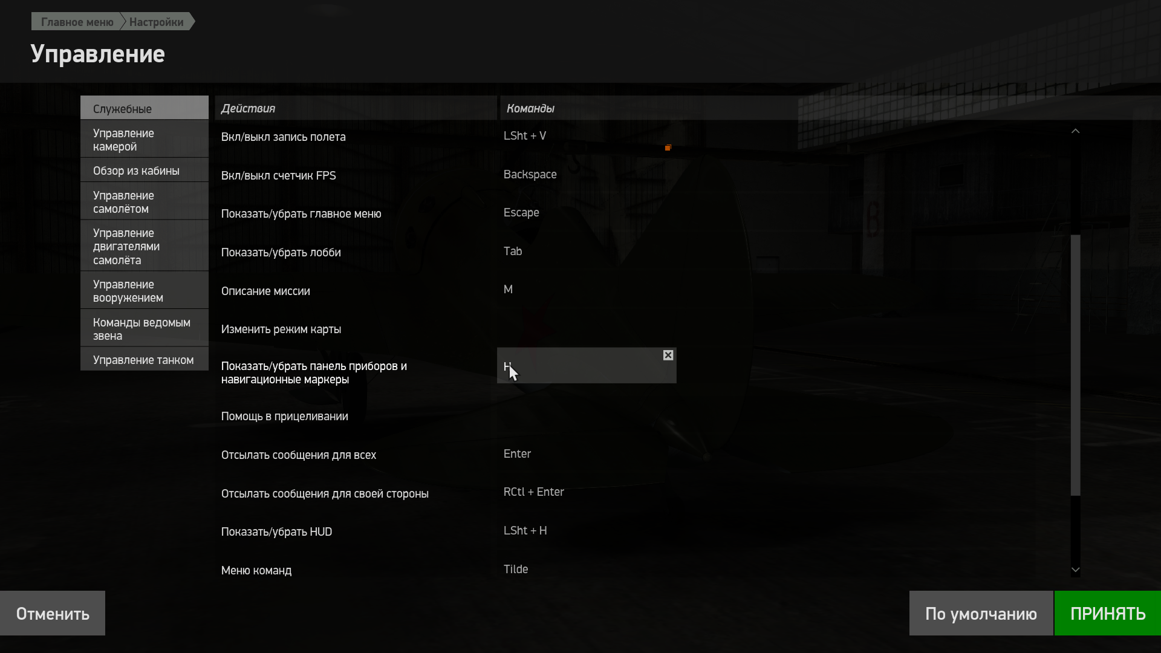Screen dimensions: 1161x653
Task: Clear the H key binding with X icon
Action: click(668, 356)
